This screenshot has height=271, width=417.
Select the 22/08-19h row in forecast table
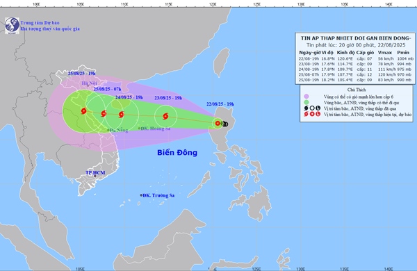(x=356, y=58)
